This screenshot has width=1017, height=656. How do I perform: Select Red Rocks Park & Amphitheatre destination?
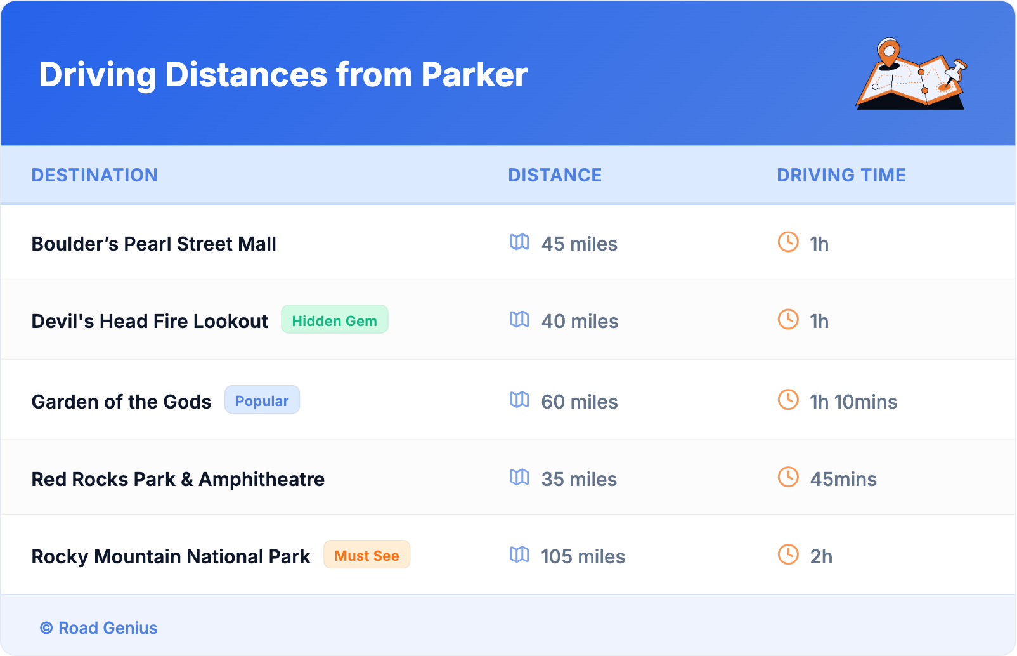(x=178, y=480)
